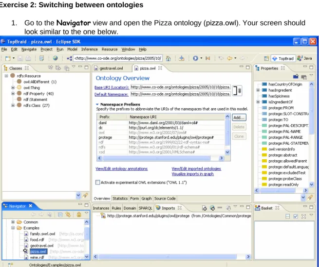
Task: Select pizza.owl in the Navigator
Action: click(38, 251)
